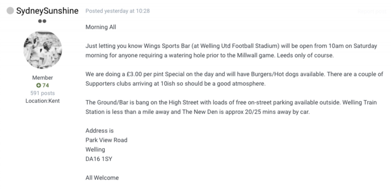Click the postcode DA16 1SY
391x190 pixels.
99,159
